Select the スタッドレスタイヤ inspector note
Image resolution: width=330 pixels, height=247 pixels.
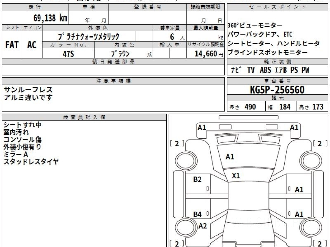pos(31,162)
